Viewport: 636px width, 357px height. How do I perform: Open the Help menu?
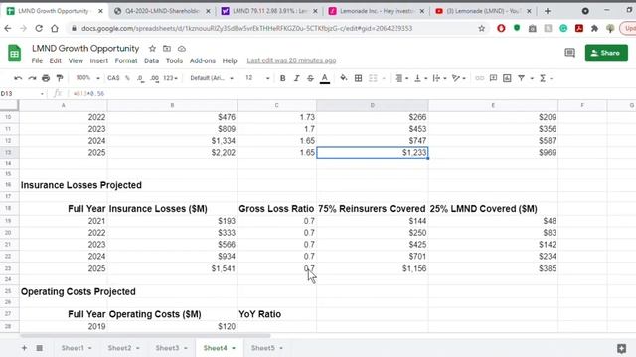[x=230, y=60]
